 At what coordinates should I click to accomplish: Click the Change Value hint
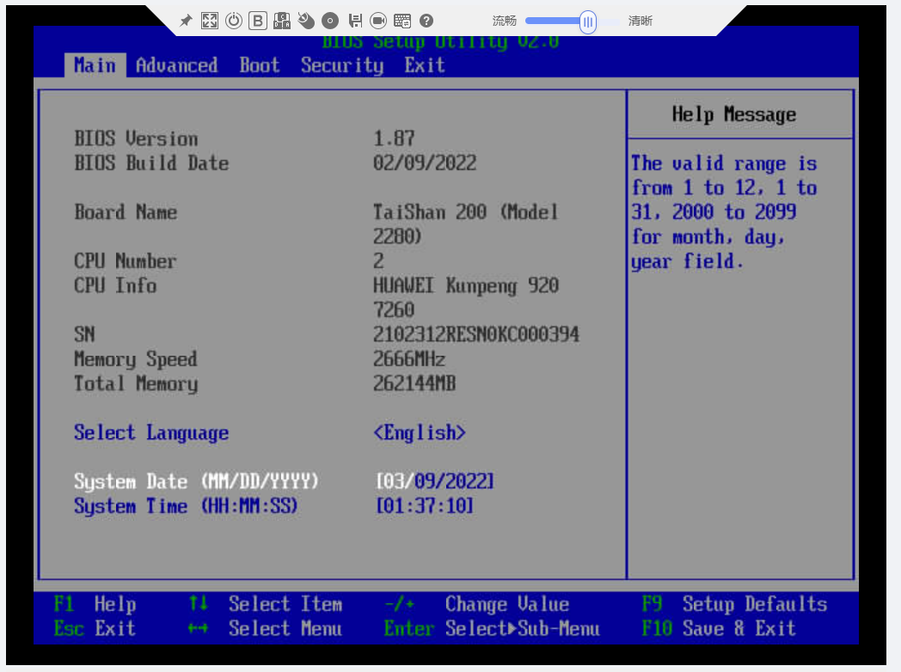[x=477, y=604]
